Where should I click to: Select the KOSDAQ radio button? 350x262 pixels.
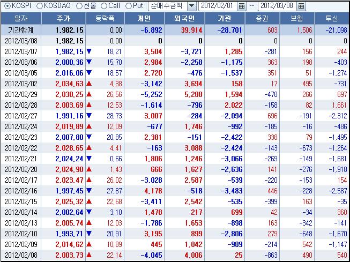[40, 6]
